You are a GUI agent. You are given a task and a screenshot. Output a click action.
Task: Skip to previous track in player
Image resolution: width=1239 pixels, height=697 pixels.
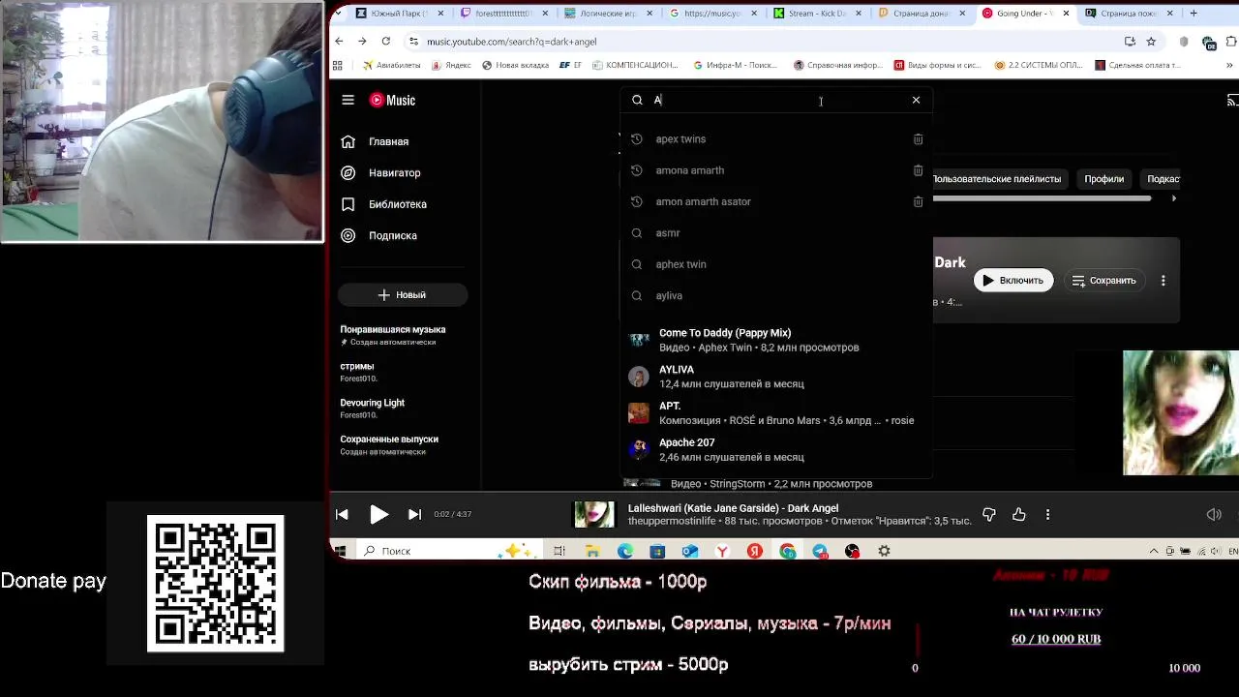pos(342,514)
